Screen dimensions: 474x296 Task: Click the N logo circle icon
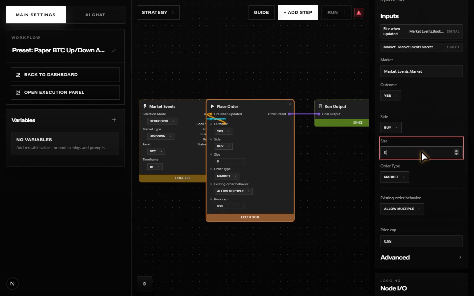13,284
